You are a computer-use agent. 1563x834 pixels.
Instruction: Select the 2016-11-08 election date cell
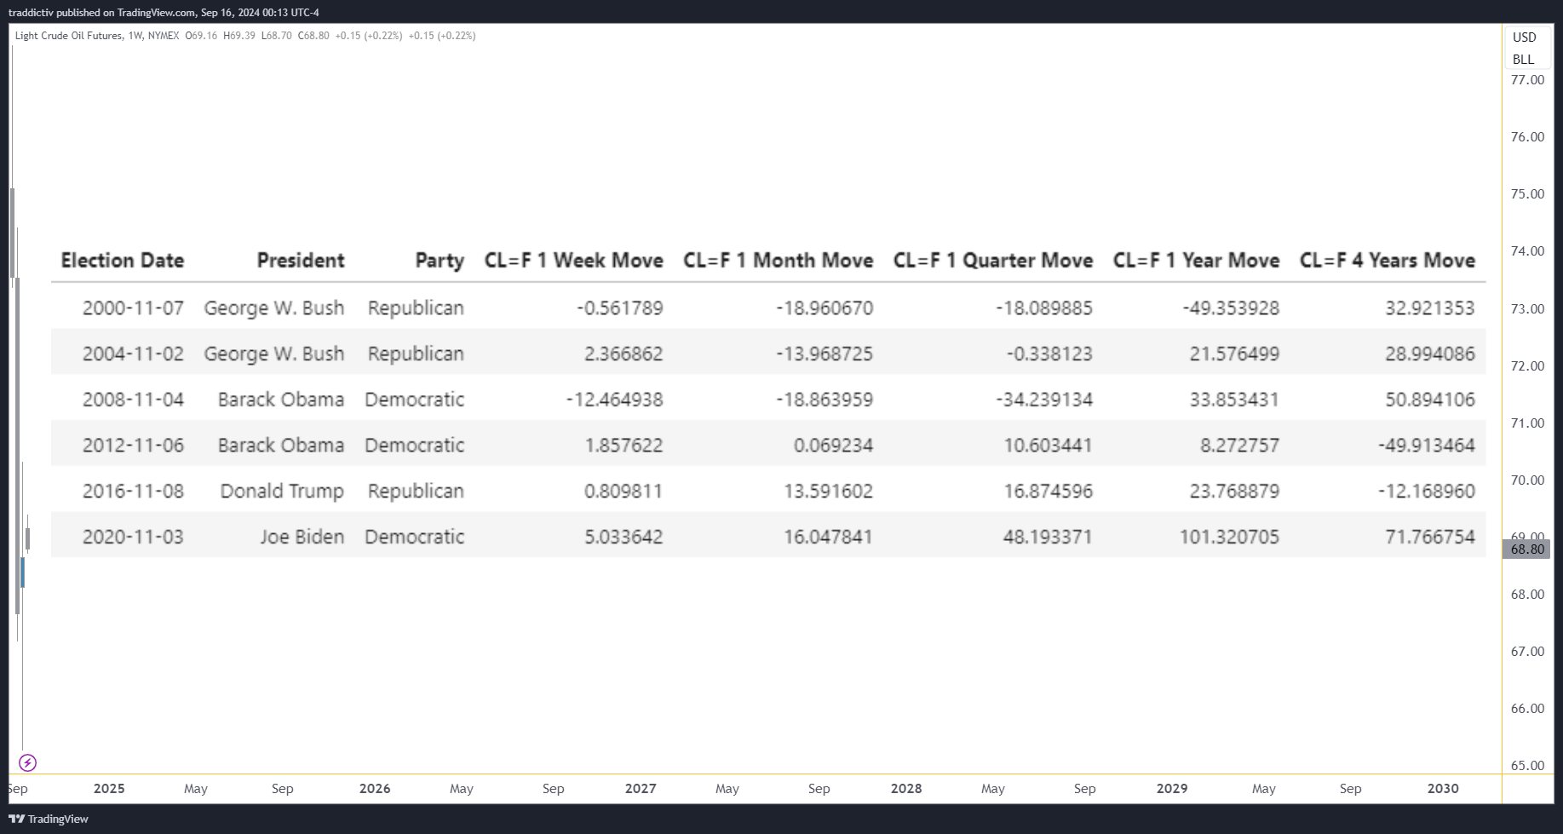click(133, 491)
